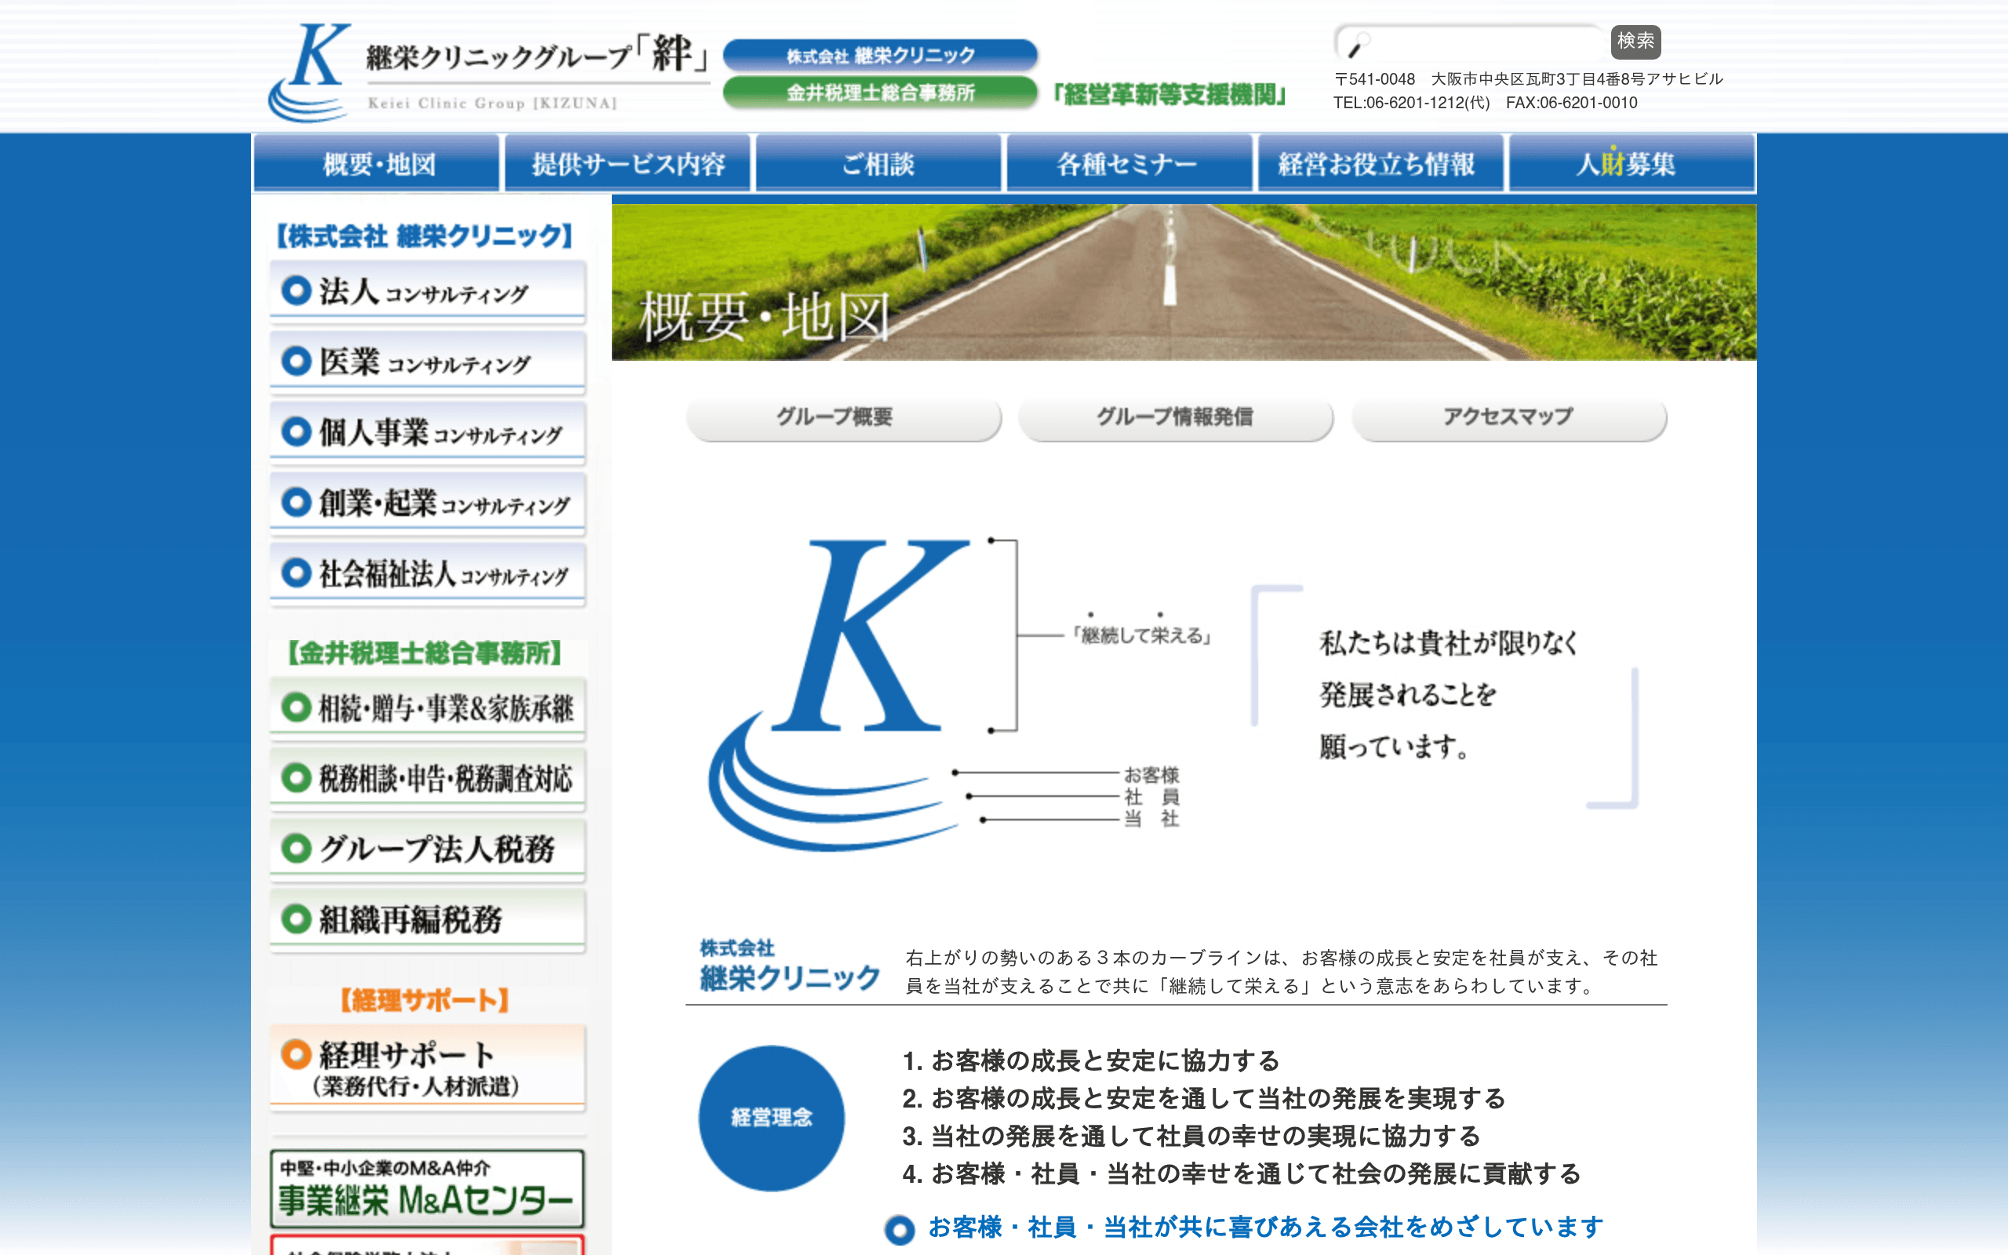Click '1. お客様の成長と安定に協力する' line
Viewport: 2008px width, 1255px height.
pyautogui.click(x=1091, y=1060)
